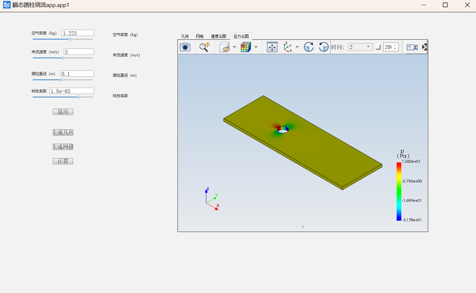Decrease the 200 spinner value

[395, 49]
